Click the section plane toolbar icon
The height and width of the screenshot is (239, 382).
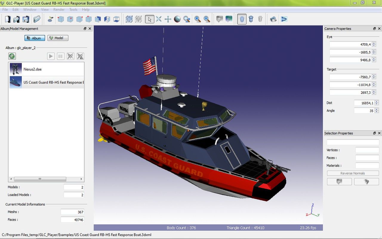[x=284, y=19]
